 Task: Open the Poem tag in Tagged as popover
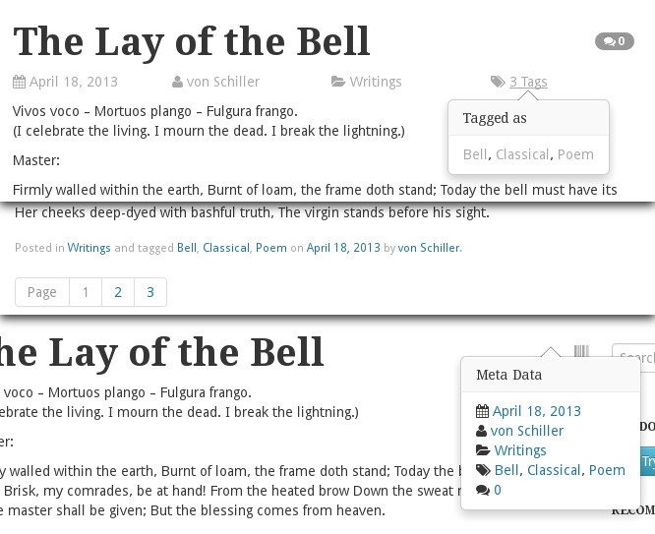click(x=575, y=154)
